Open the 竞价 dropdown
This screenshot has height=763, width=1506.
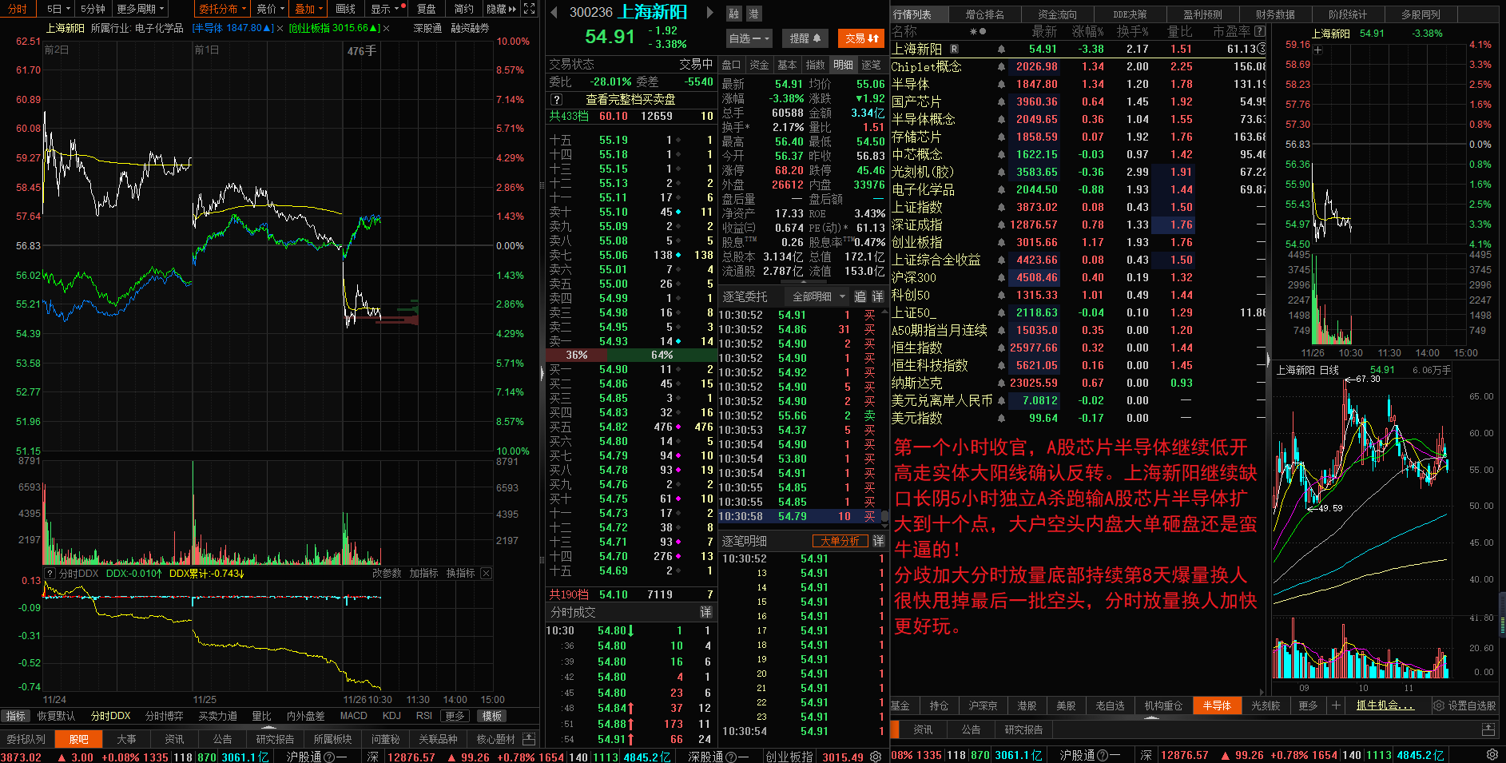(271, 9)
